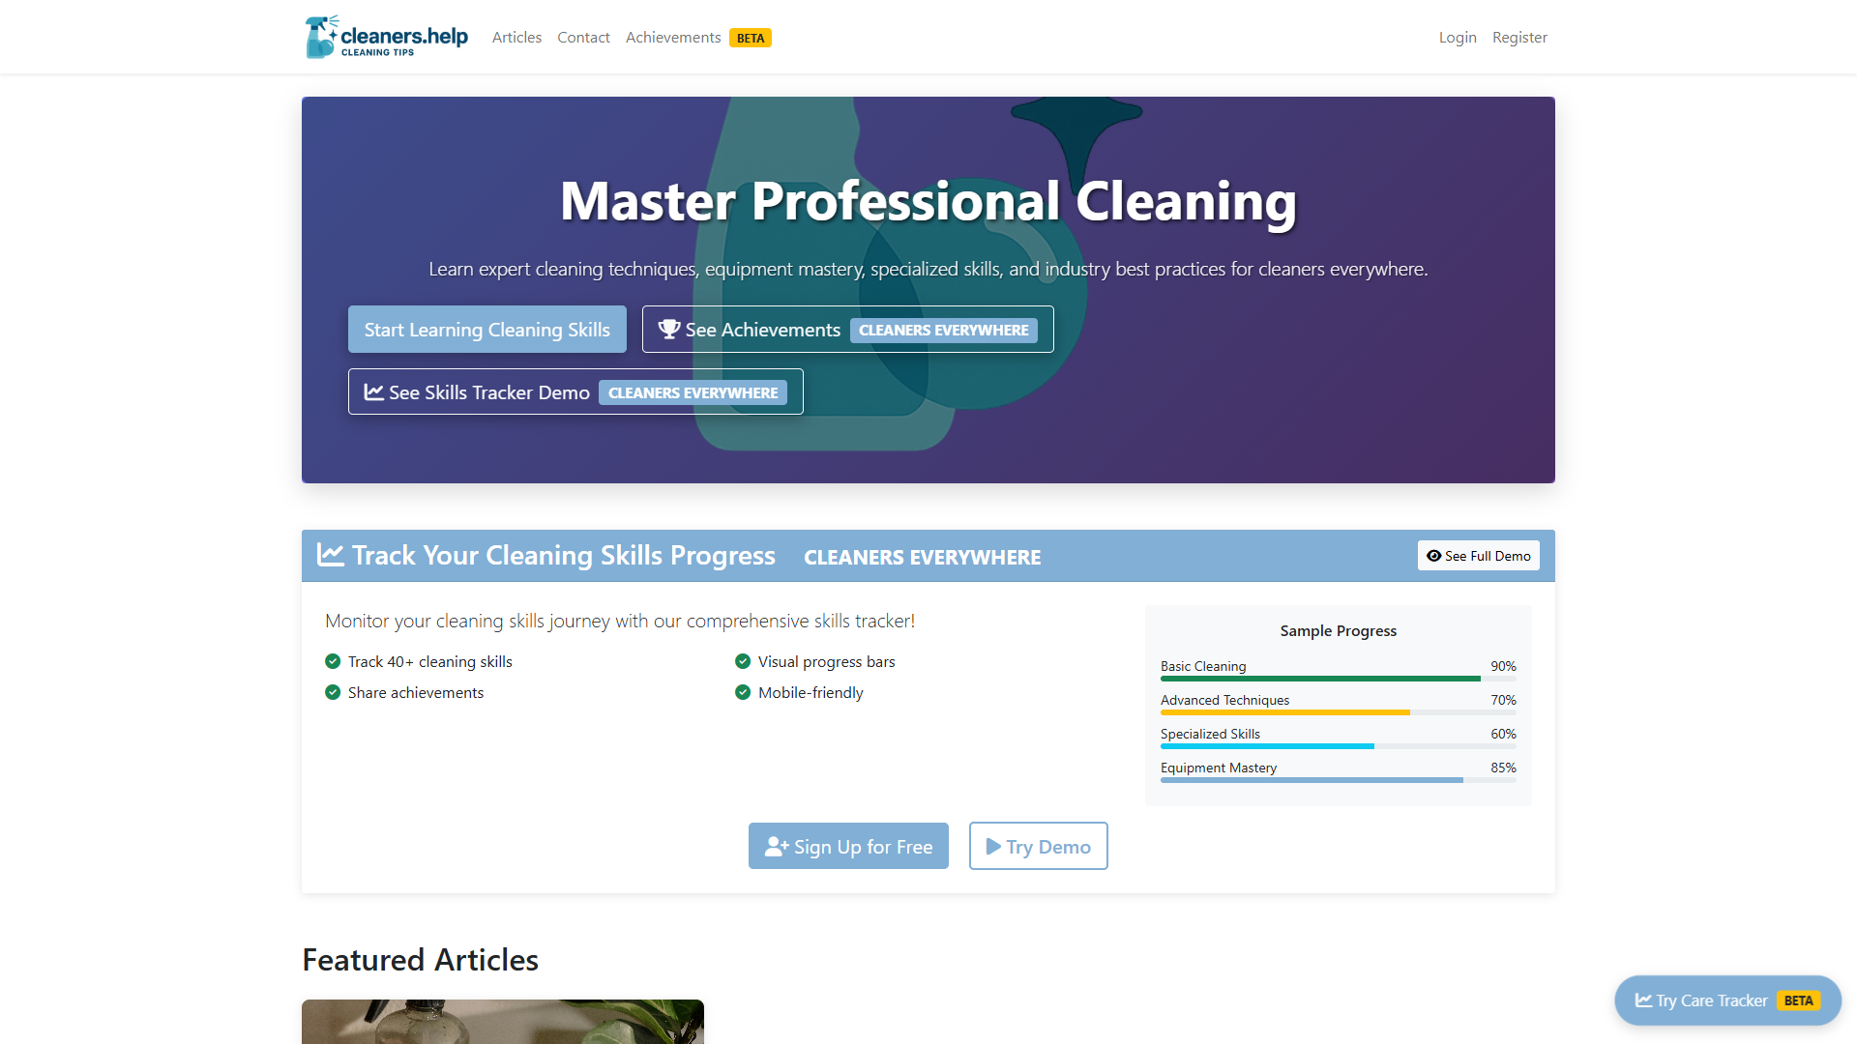Viewport: 1857px width, 1044px height.
Task: Click checkmark next to Mobile-friendly
Action: (x=743, y=692)
